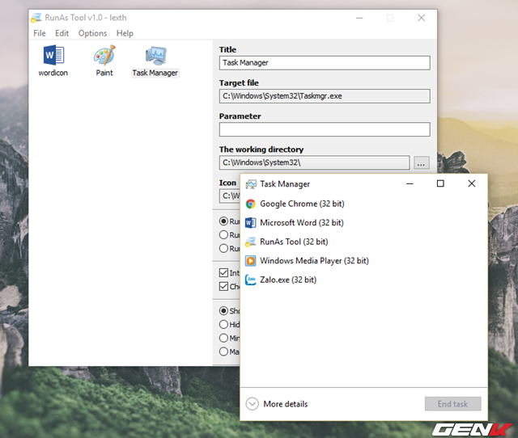The height and width of the screenshot is (438, 518).
Task: Select Microsoft Word in the Task Manager list
Action: tap(300, 222)
